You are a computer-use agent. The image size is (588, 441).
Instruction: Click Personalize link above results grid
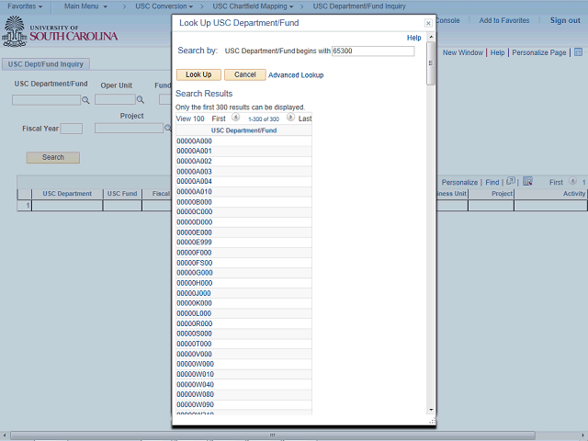(459, 182)
